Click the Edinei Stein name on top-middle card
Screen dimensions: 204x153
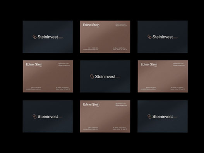pyautogui.click(x=91, y=25)
